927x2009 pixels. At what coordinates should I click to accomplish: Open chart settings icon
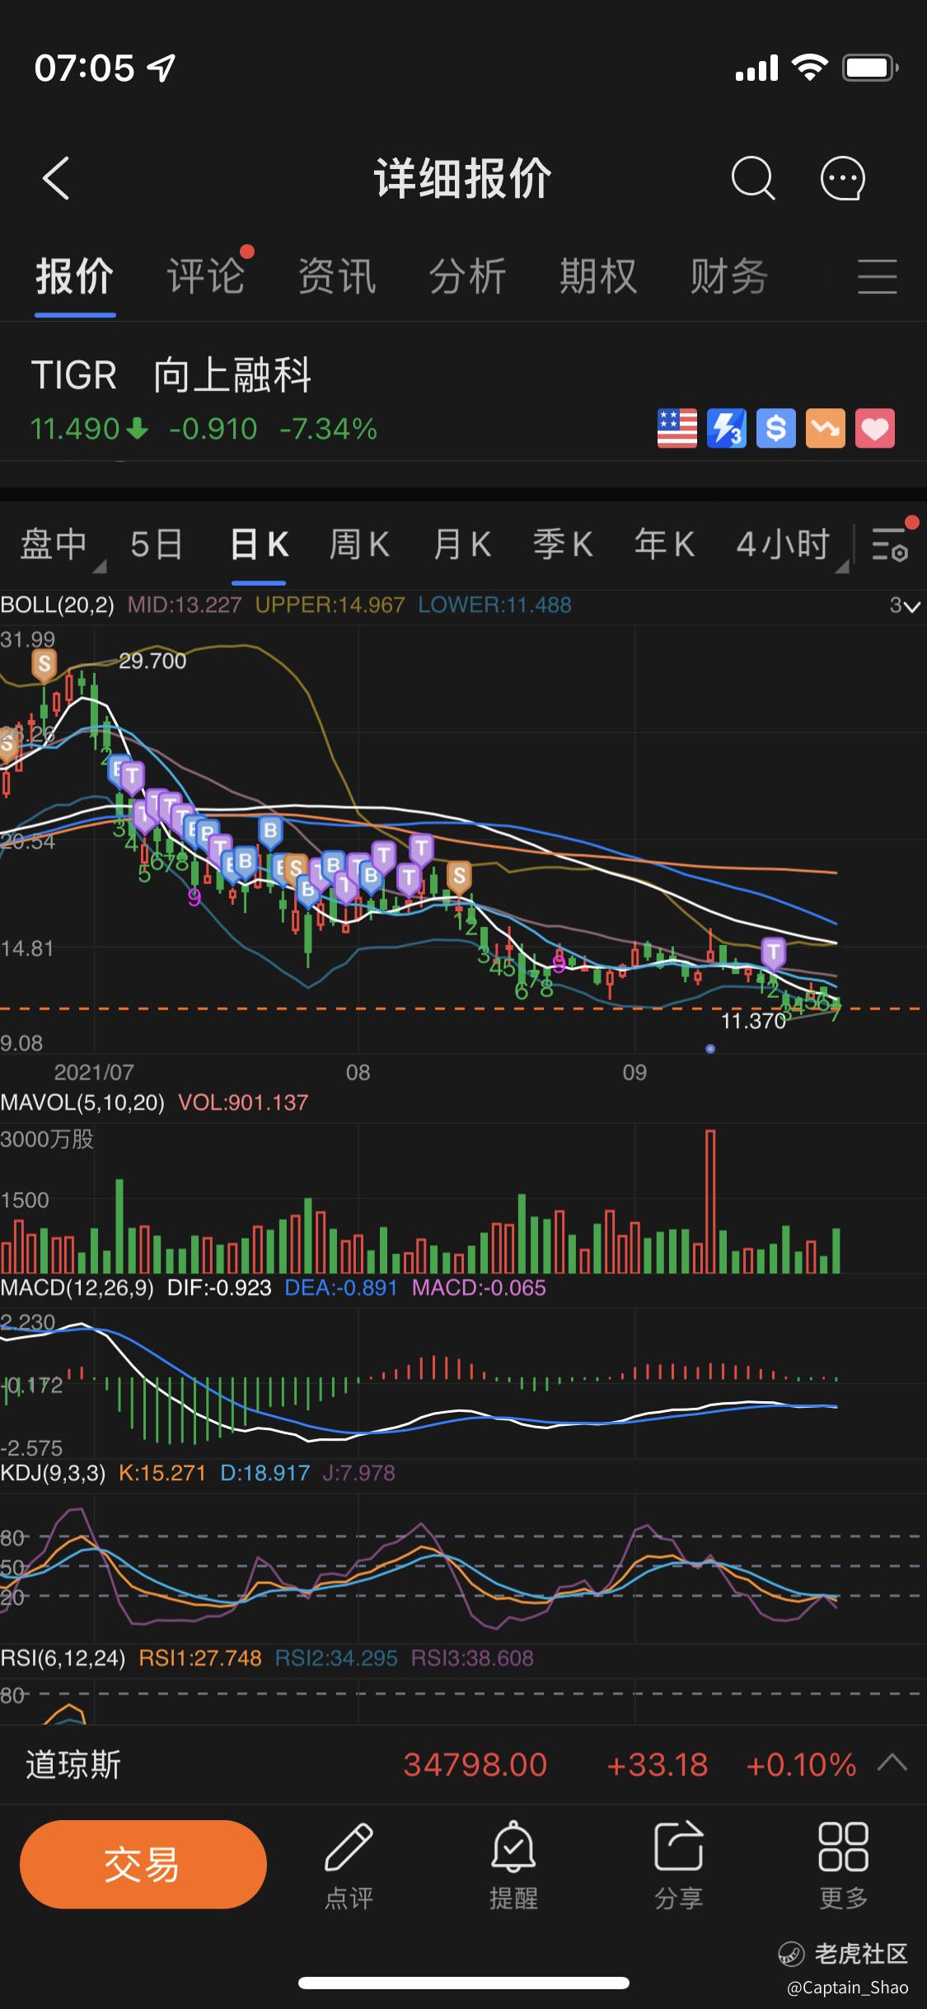[x=890, y=544]
